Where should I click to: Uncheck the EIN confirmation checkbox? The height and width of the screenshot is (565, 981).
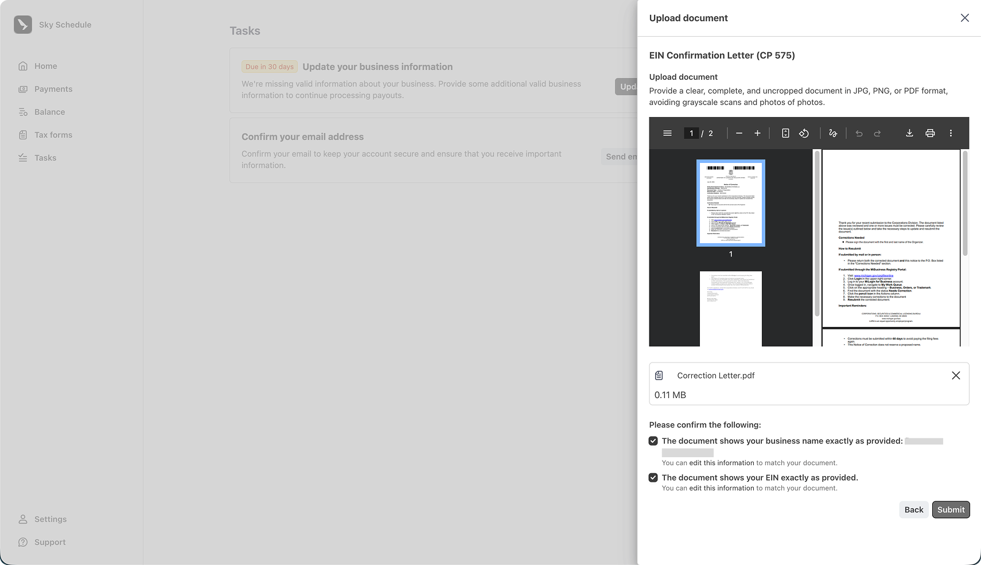(x=653, y=478)
